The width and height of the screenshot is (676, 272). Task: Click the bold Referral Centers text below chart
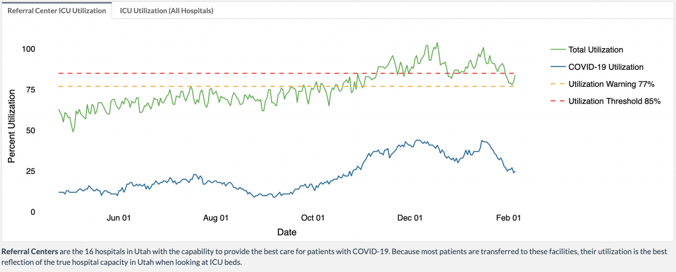pos(29,252)
